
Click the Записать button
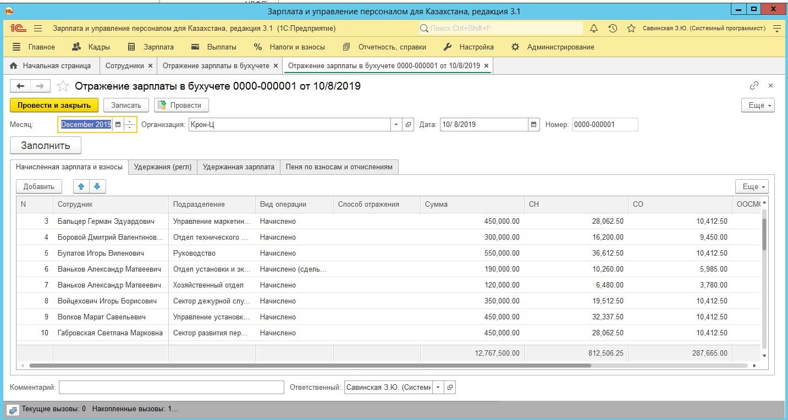[x=126, y=105]
